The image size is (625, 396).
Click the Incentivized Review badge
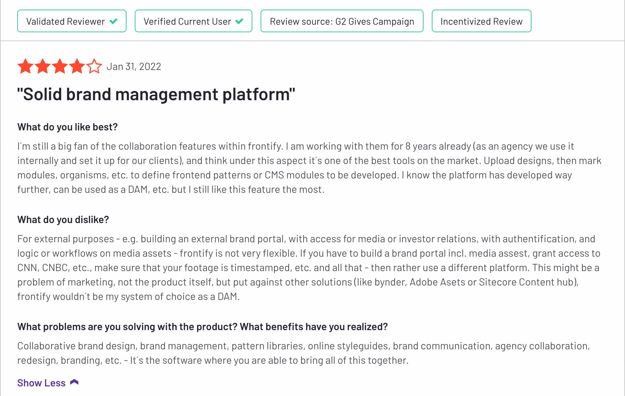(x=482, y=21)
